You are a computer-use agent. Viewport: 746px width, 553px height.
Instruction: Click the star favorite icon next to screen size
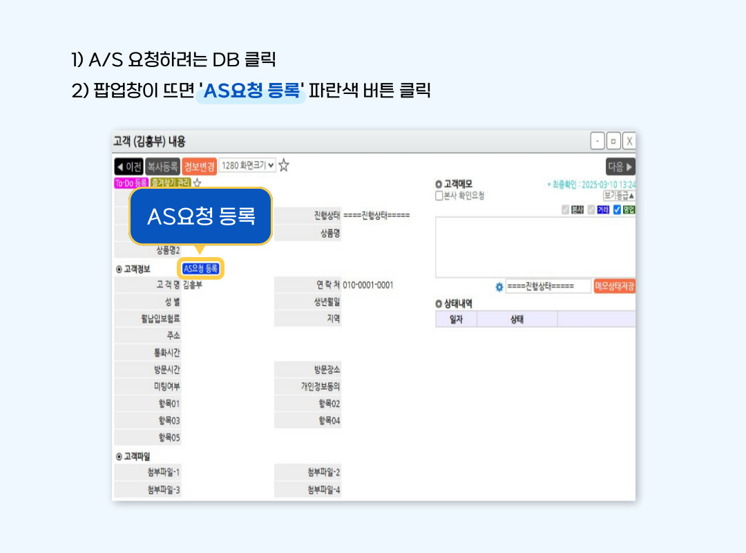click(283, 166)
